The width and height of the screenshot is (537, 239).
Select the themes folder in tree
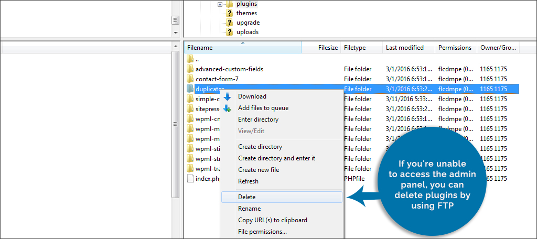(246, 13)
